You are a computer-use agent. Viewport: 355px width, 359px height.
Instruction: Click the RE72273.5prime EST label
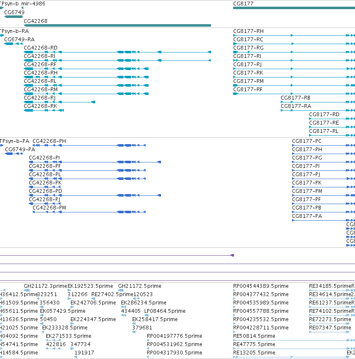[x=330, y=319]
